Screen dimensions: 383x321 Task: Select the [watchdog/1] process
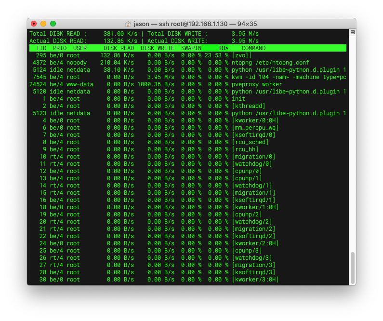[252, 186]
